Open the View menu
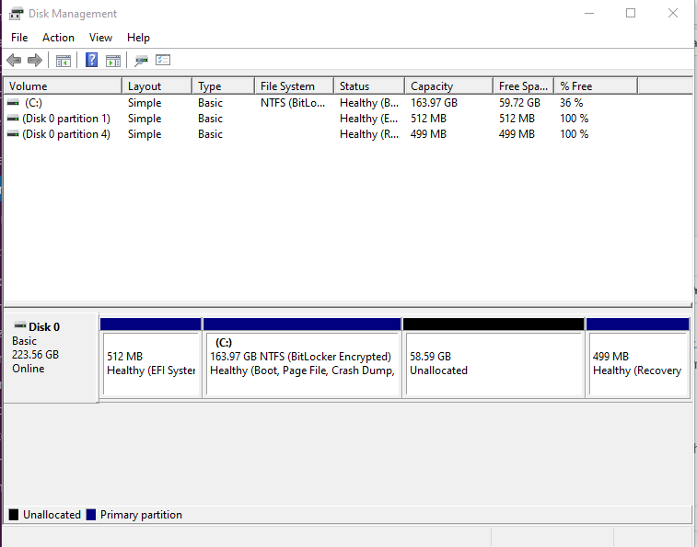 (x=100, y=38)
